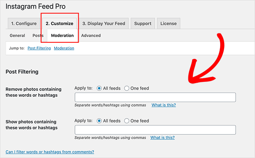Focus the Show photos words input field

click(155, 130)
